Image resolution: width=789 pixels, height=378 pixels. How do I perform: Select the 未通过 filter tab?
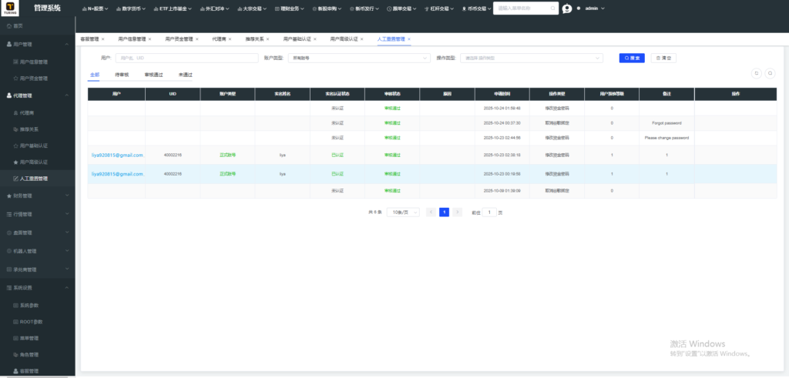(185, 75)
